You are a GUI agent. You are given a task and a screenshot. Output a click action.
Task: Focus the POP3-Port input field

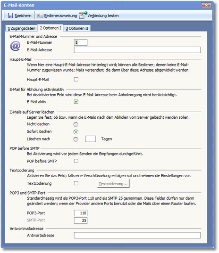(x=81, y=213)
